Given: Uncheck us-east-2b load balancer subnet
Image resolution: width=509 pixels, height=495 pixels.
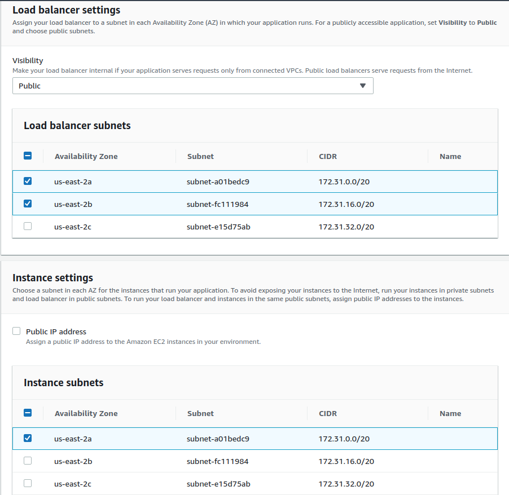Looking at the screenshot, I should pos(27,204).
